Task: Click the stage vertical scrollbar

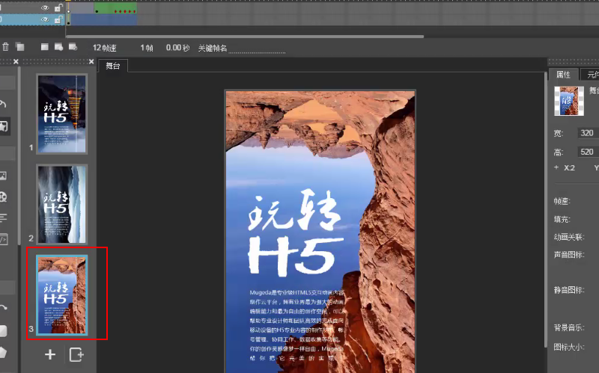Action: point(546,210)
